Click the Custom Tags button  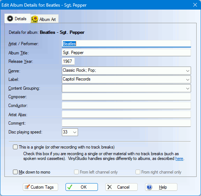(x=40, y=187)
